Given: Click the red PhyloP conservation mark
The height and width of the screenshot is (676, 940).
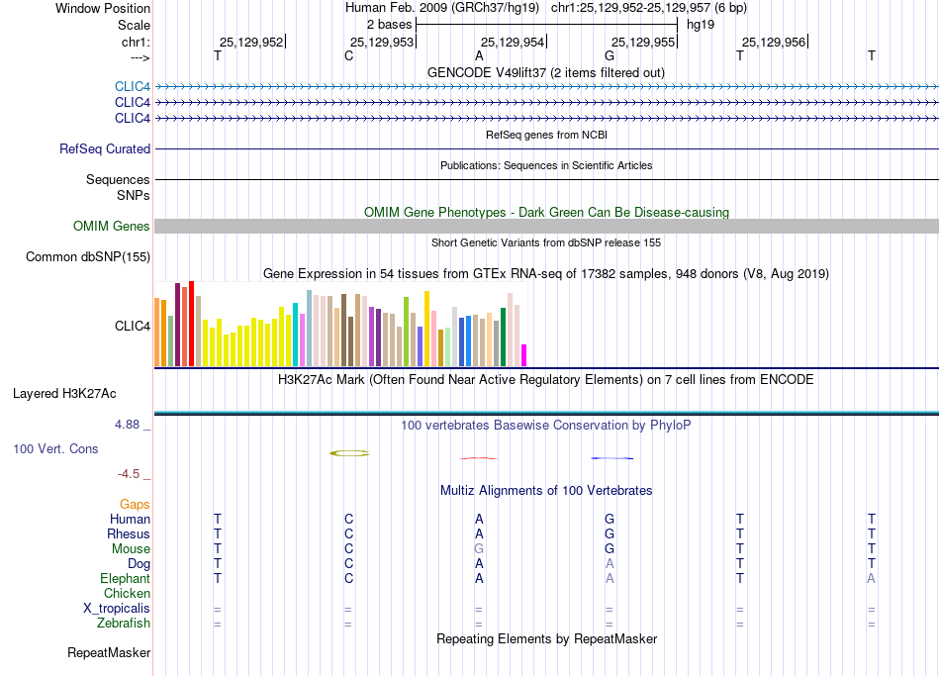Looking at the screenshot, I should tap(478, 458).
